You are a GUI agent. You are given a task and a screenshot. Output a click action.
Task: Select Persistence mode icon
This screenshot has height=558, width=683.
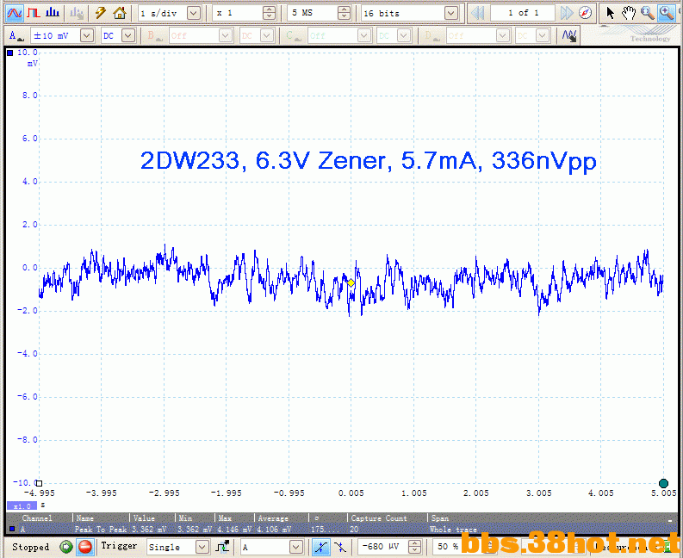(x=34, y=13)
